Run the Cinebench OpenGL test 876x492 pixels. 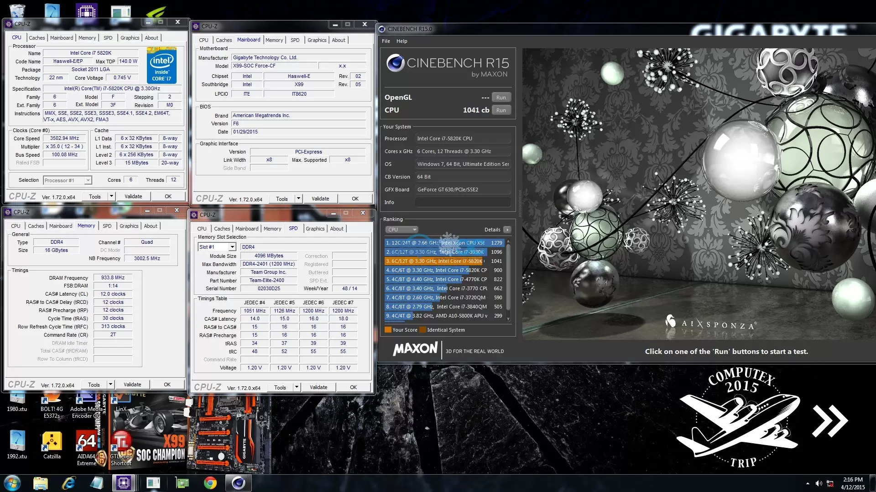pos(501,97)
